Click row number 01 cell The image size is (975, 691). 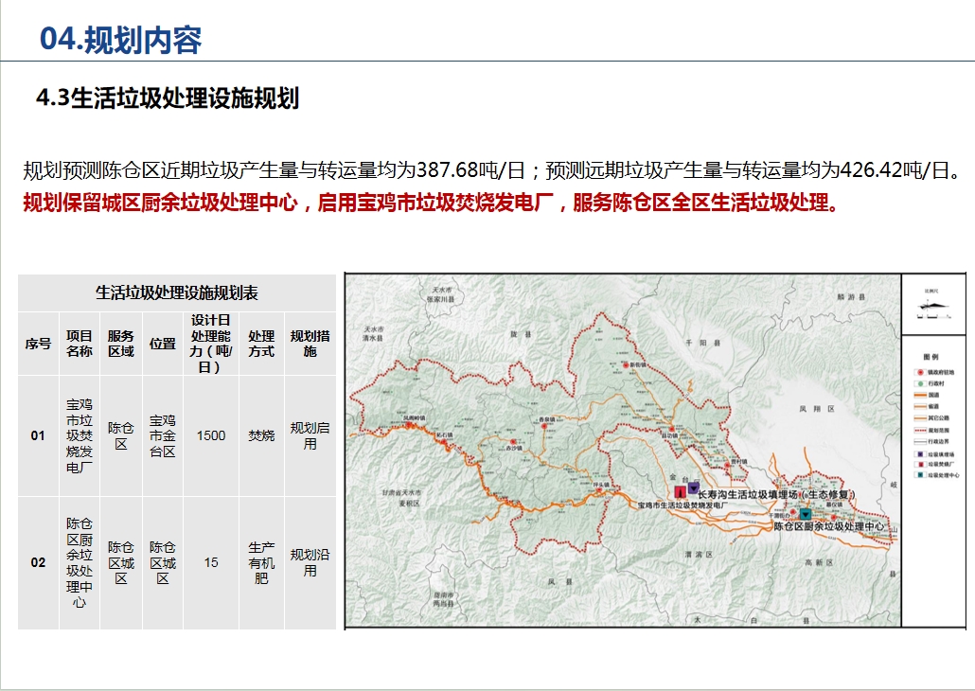pos(38,435)
